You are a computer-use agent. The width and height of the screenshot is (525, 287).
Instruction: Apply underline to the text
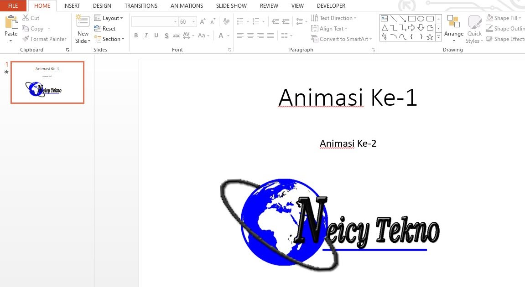(156, 35)
